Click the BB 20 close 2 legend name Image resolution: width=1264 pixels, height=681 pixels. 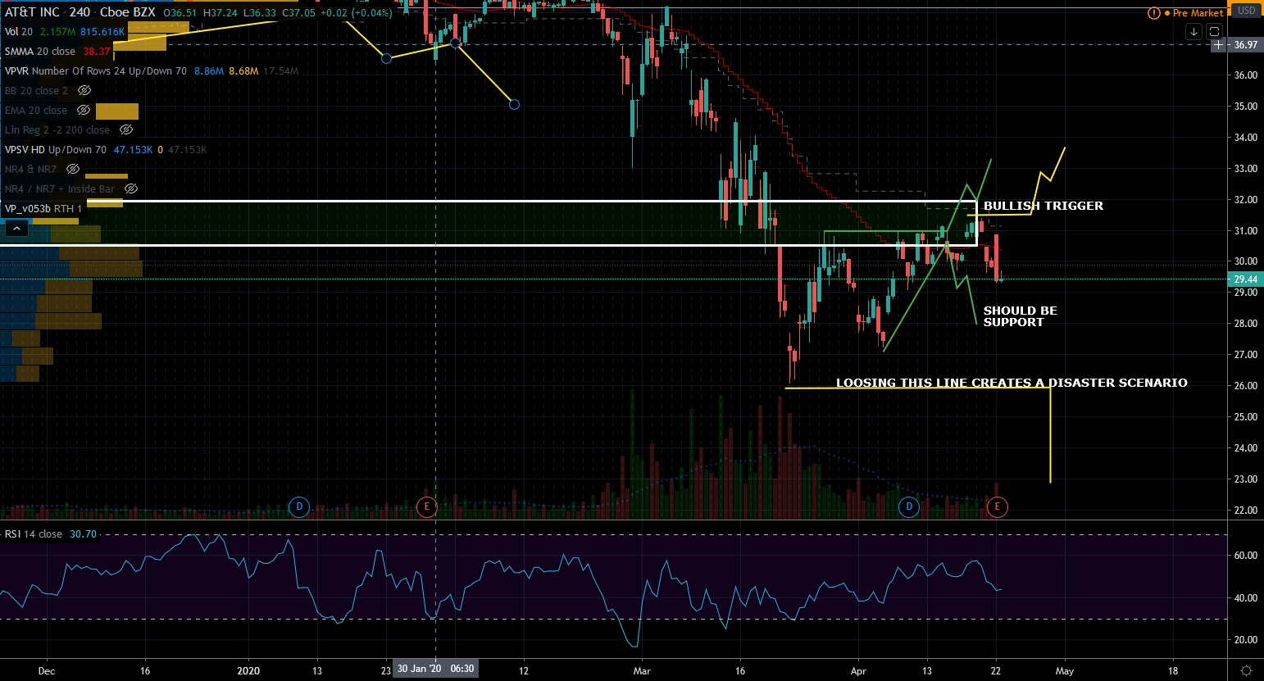(37, 91)
